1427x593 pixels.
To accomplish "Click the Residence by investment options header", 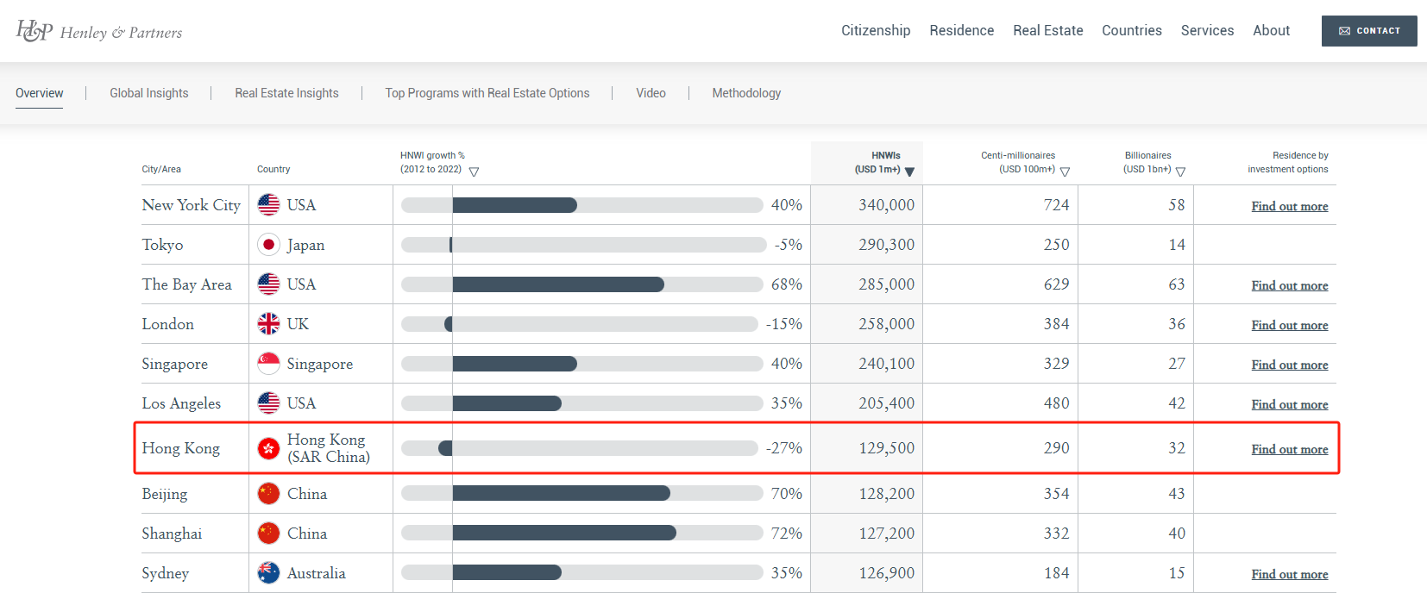I will click(1288, 162).
